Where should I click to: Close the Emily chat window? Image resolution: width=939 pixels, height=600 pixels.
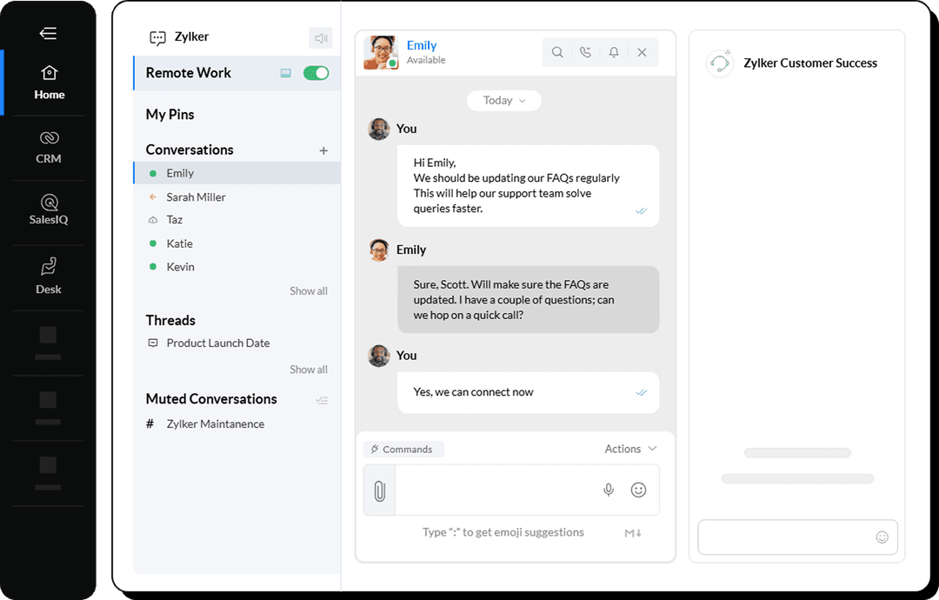coord(642,52)
